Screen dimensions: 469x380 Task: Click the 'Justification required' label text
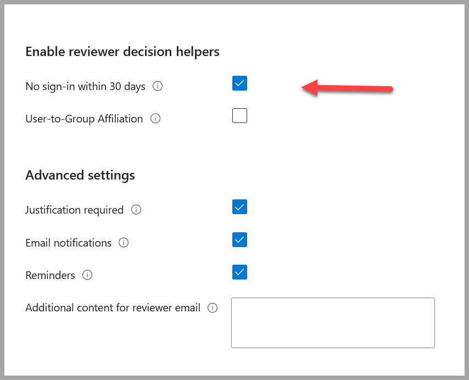pyautogui.click(x=75, y=210)
